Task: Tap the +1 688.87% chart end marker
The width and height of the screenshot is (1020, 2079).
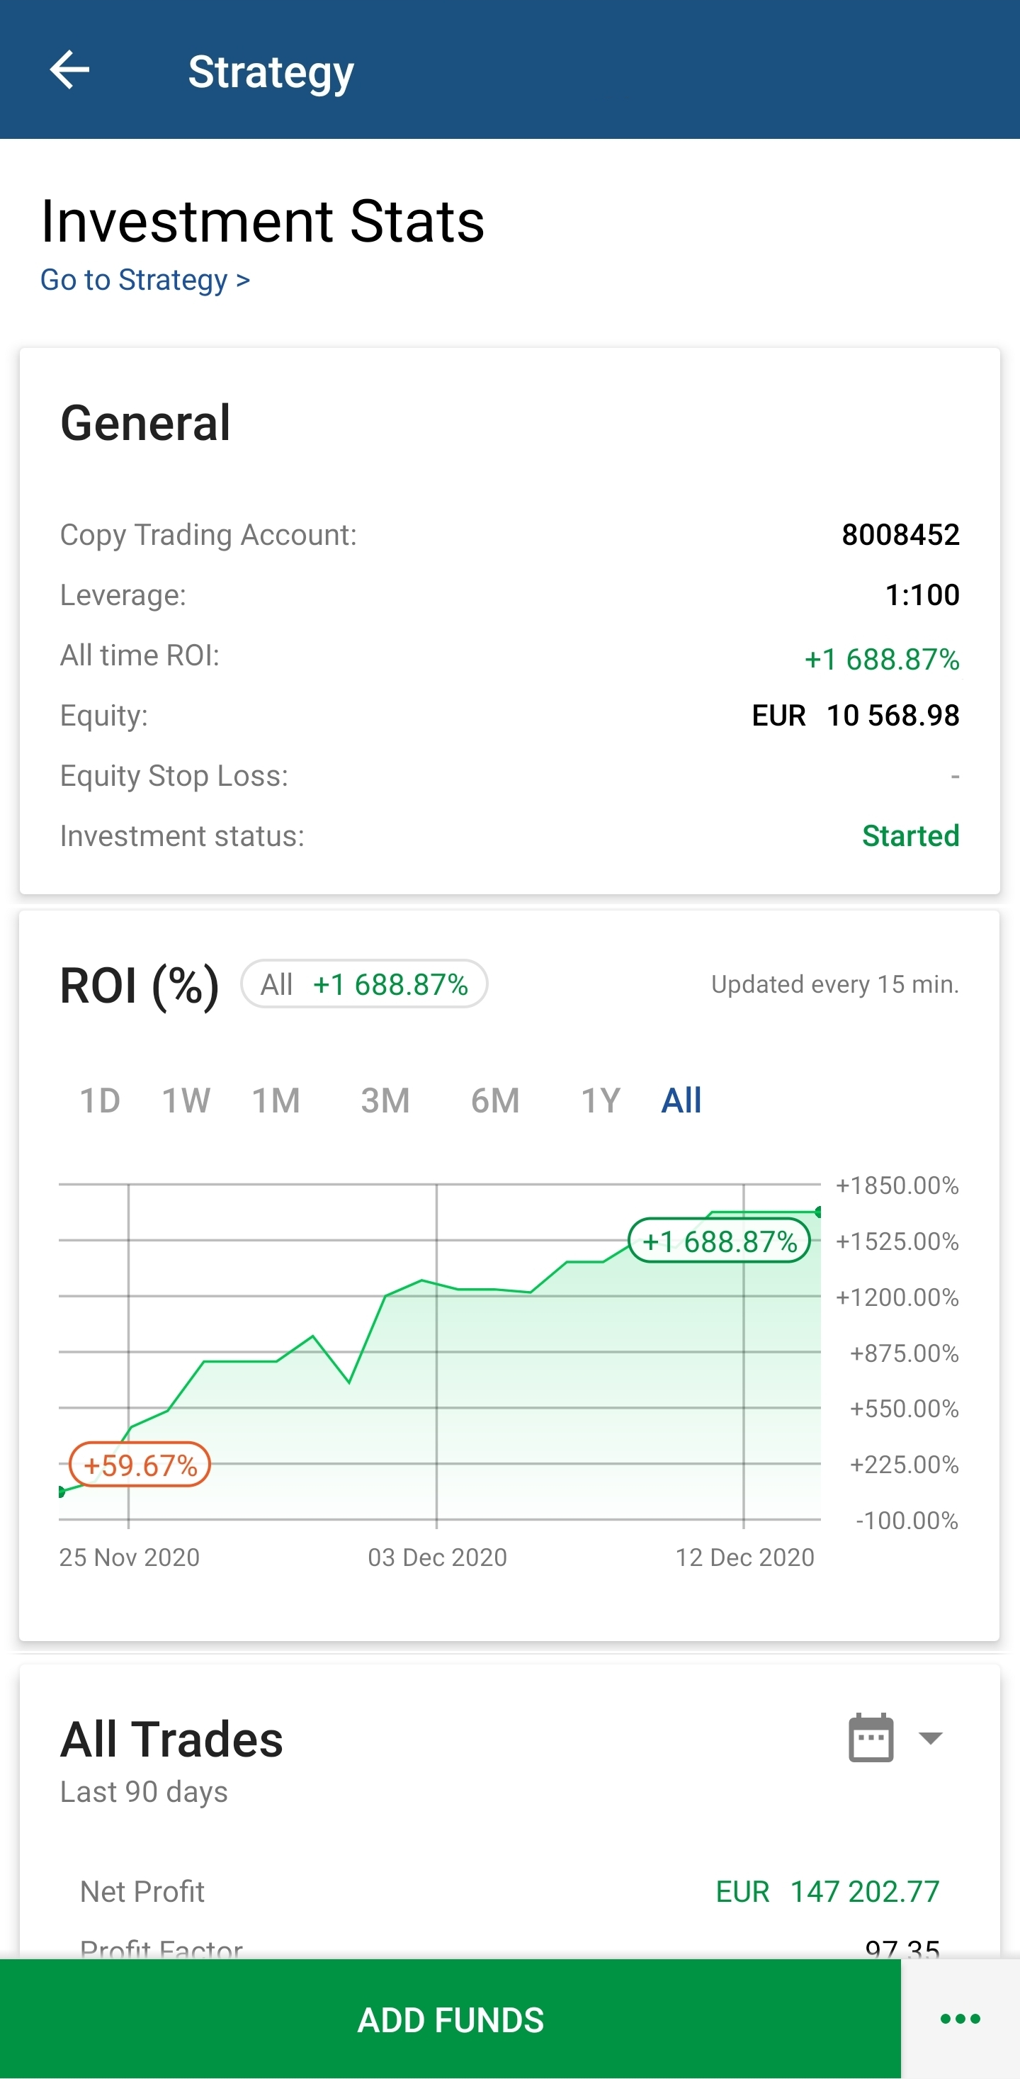Action: (x=719, y=1241)
